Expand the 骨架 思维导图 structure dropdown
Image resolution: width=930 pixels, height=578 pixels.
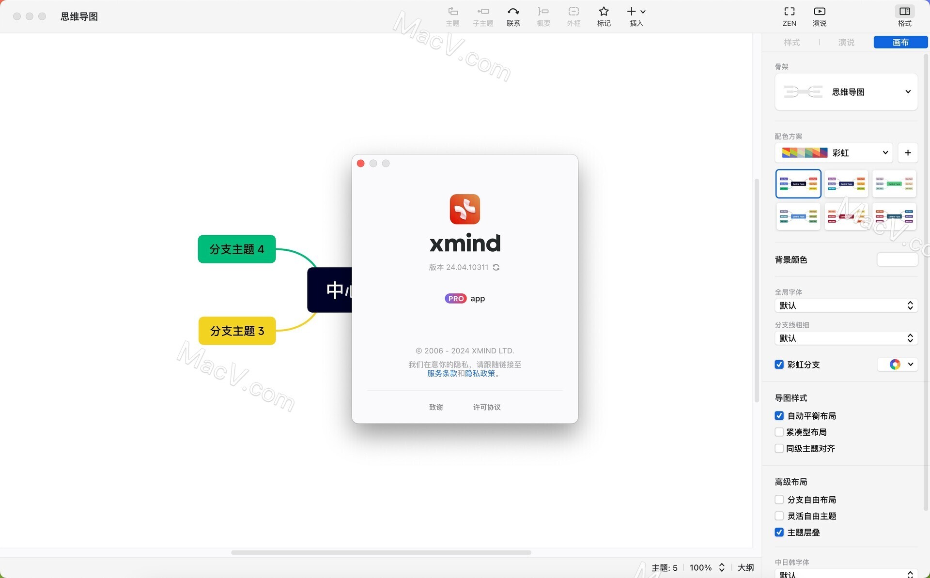846,92
